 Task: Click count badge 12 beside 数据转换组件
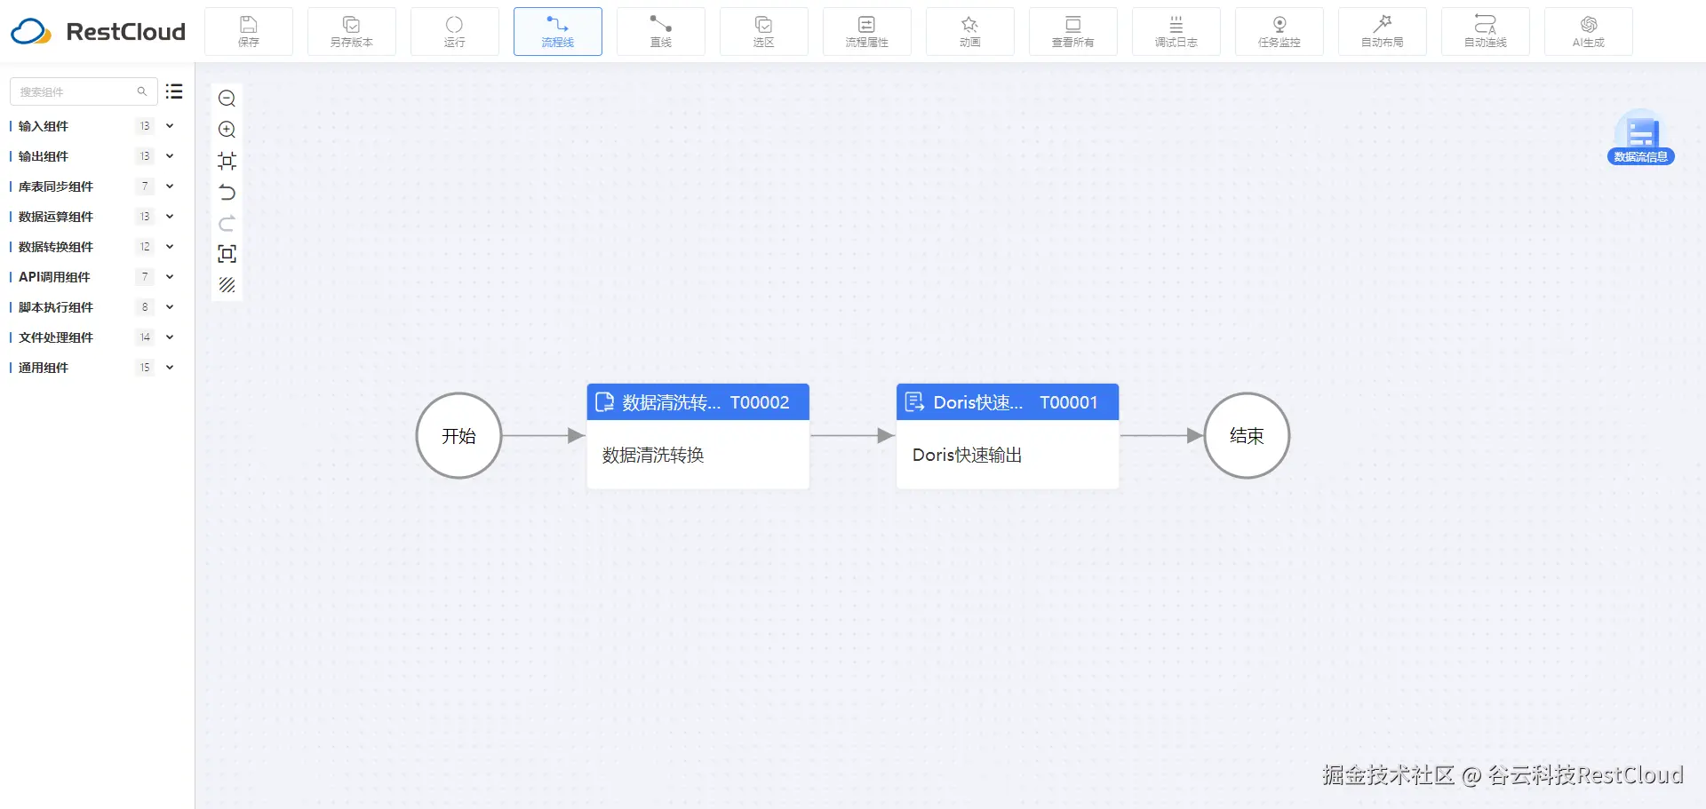coord(145,247)
